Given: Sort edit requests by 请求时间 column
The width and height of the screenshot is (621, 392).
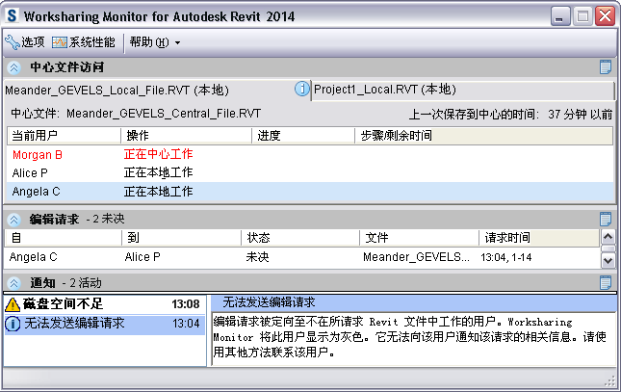Looking at the screenshot, I should click(x=539, y=238).
